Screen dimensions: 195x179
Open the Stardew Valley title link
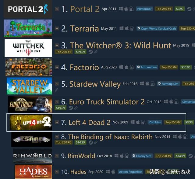pyautogui.click(x=95, y=84)
